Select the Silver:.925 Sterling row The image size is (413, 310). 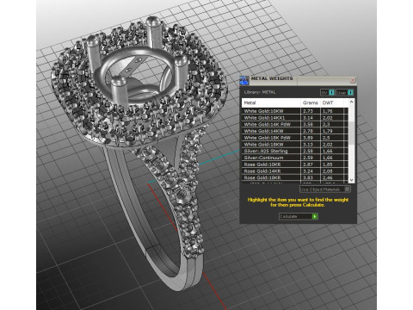(x=295, y=151)
